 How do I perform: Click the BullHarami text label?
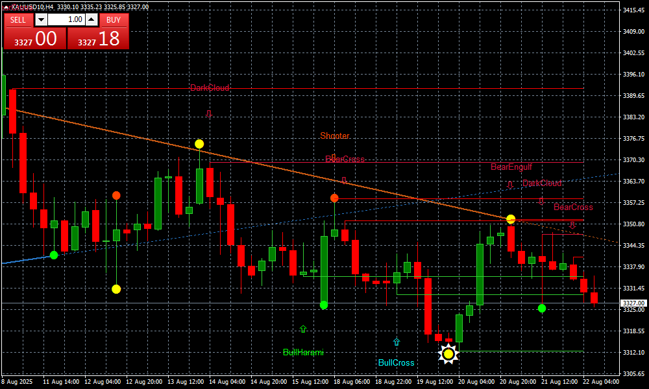pyautogui.click(x=303, y=353)
